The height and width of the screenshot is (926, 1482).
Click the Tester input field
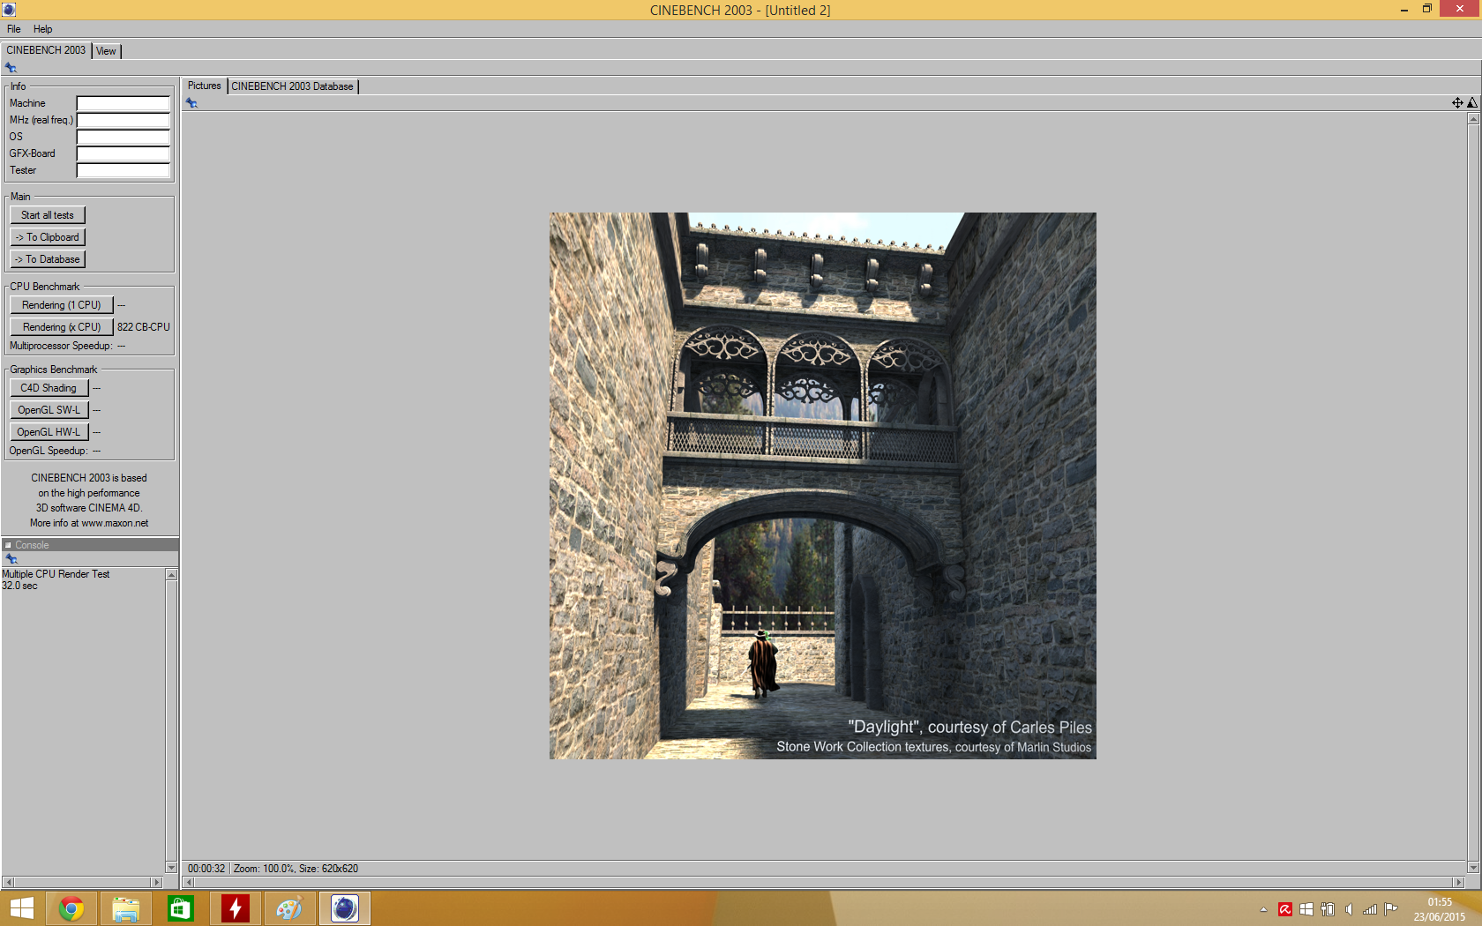click(123, 170)
